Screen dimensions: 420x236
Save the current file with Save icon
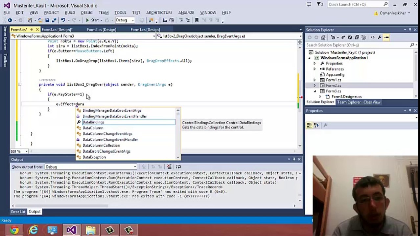pos(47,20)
